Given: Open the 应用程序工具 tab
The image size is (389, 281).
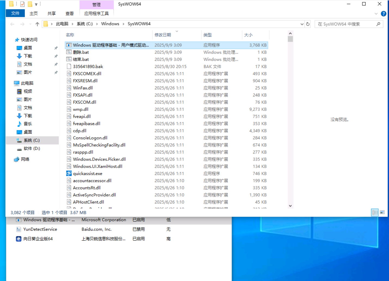Looking at the screenshot, I should tap(96, 14).
